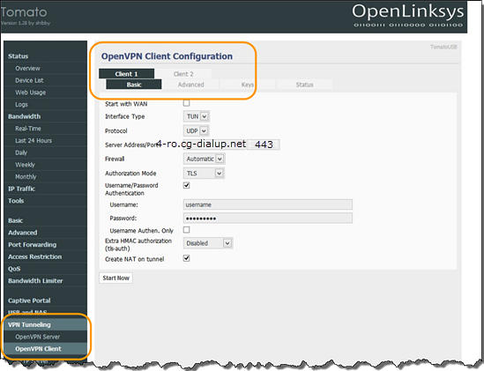The image size is (484, 371).
Task: Select the Client 1 tab
Action: (x=127, y=74)
